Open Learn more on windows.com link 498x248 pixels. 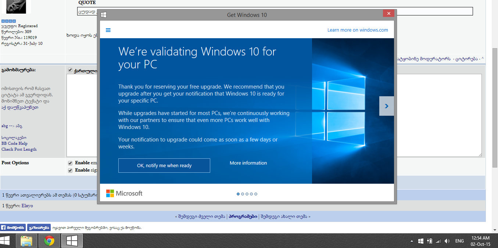tap(358, 30)
